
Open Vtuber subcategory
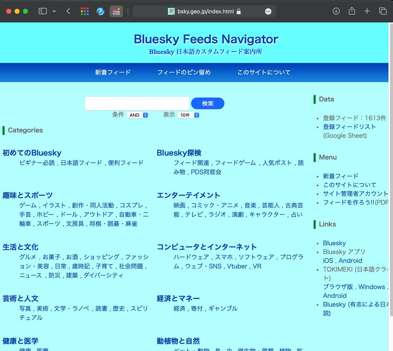click(x=237, y=266)
